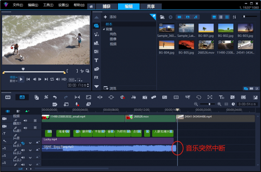Collapse the 背景 tree node
This screenshot has width=261, height=172.
pos(104,29)
